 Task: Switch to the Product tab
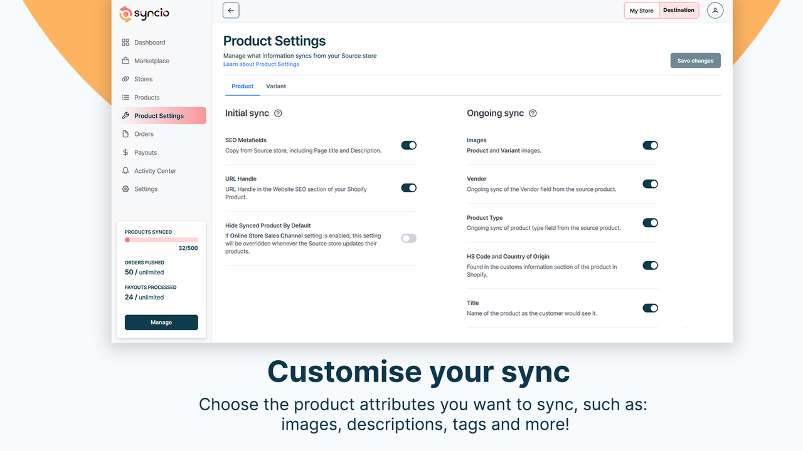click(243, 86)
